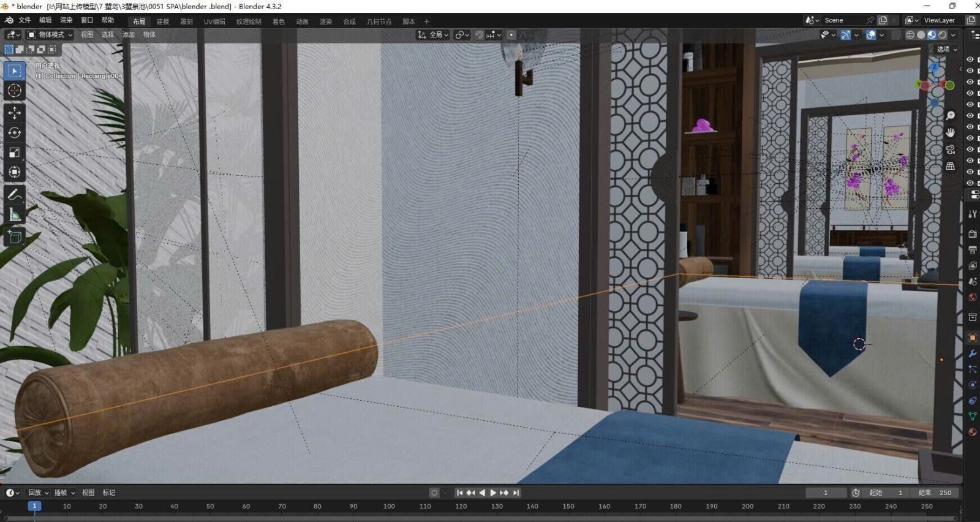Hide the first outliner item with eye icon
The image size is (980, 522).
[970, 59]
